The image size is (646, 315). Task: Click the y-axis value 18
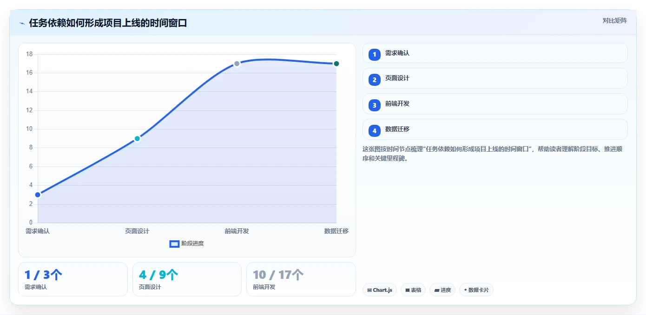click(x=29, y=54)
